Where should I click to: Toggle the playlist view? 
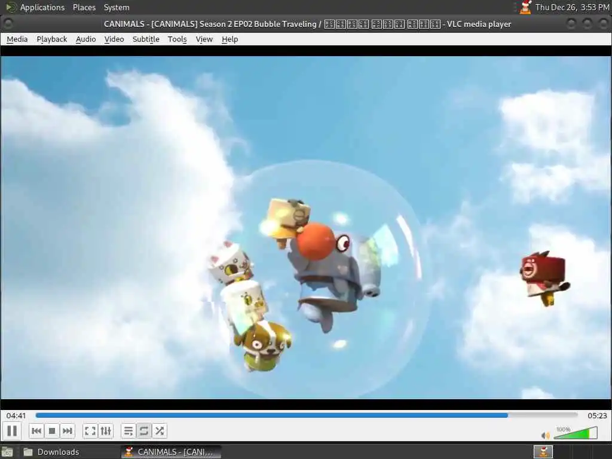pos(128,431)
